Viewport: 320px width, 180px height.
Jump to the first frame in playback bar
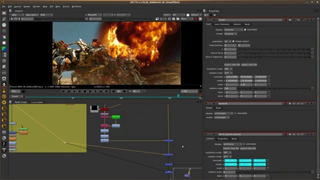63,91
